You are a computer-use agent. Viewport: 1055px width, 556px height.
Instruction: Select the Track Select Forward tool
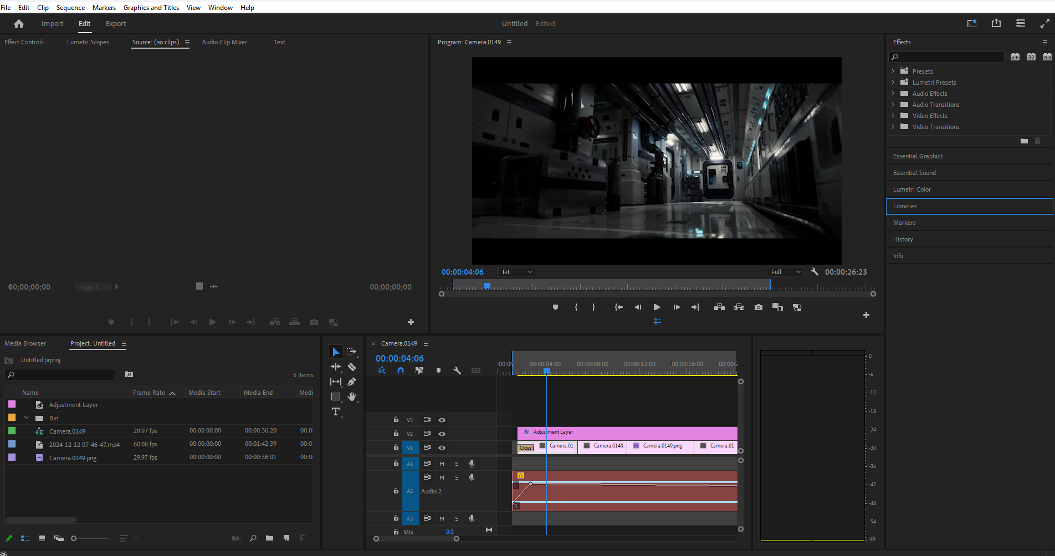click(352, 352)
